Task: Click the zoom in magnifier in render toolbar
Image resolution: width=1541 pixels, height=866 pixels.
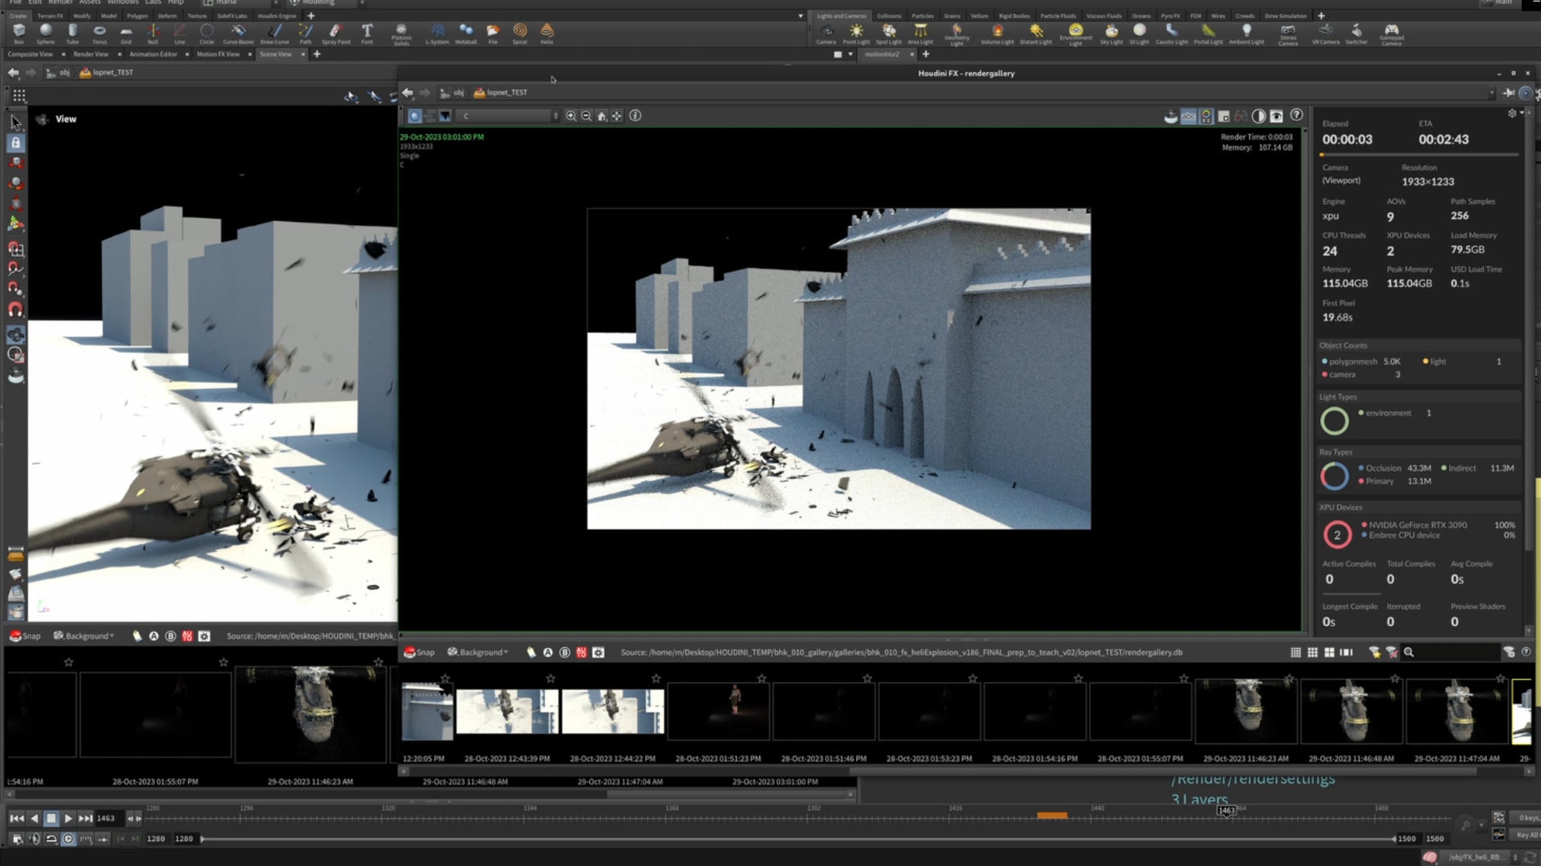Action: (571, 116)
